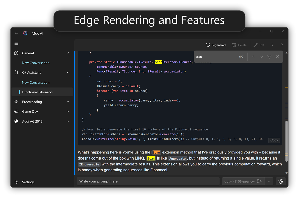Click the 6/7 match counter
The height and width of the screenshot is (198, 299).
pos(241,57)
